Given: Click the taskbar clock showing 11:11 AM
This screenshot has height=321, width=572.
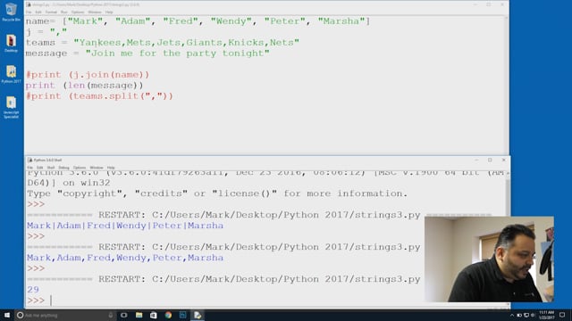Looking at the screenshot, I should [x=546, y=315].
